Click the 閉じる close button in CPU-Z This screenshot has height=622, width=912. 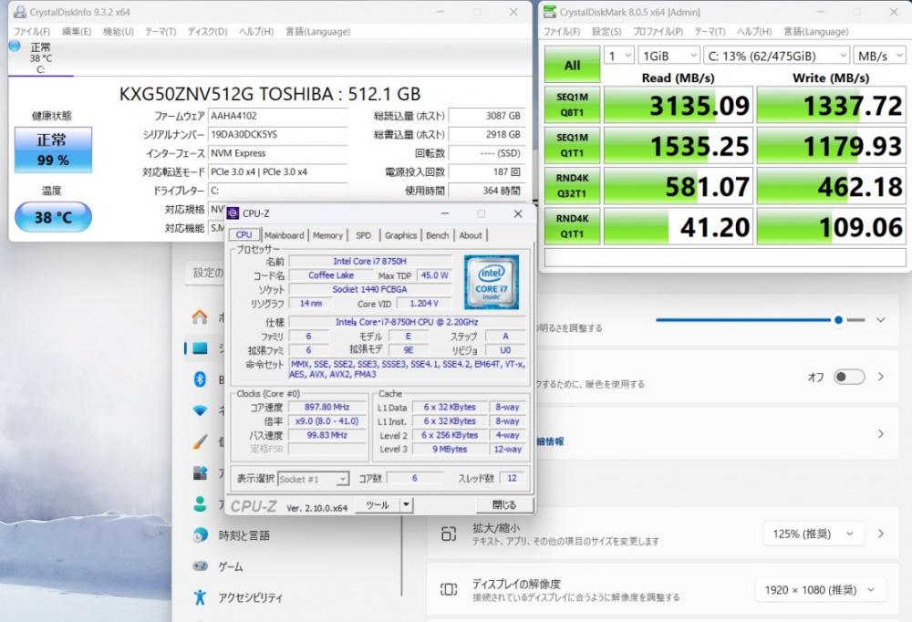[x=504, y=504]
